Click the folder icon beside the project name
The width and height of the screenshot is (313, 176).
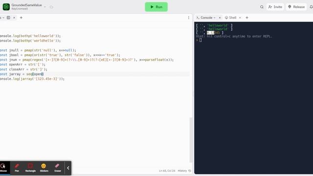(51, 7)
